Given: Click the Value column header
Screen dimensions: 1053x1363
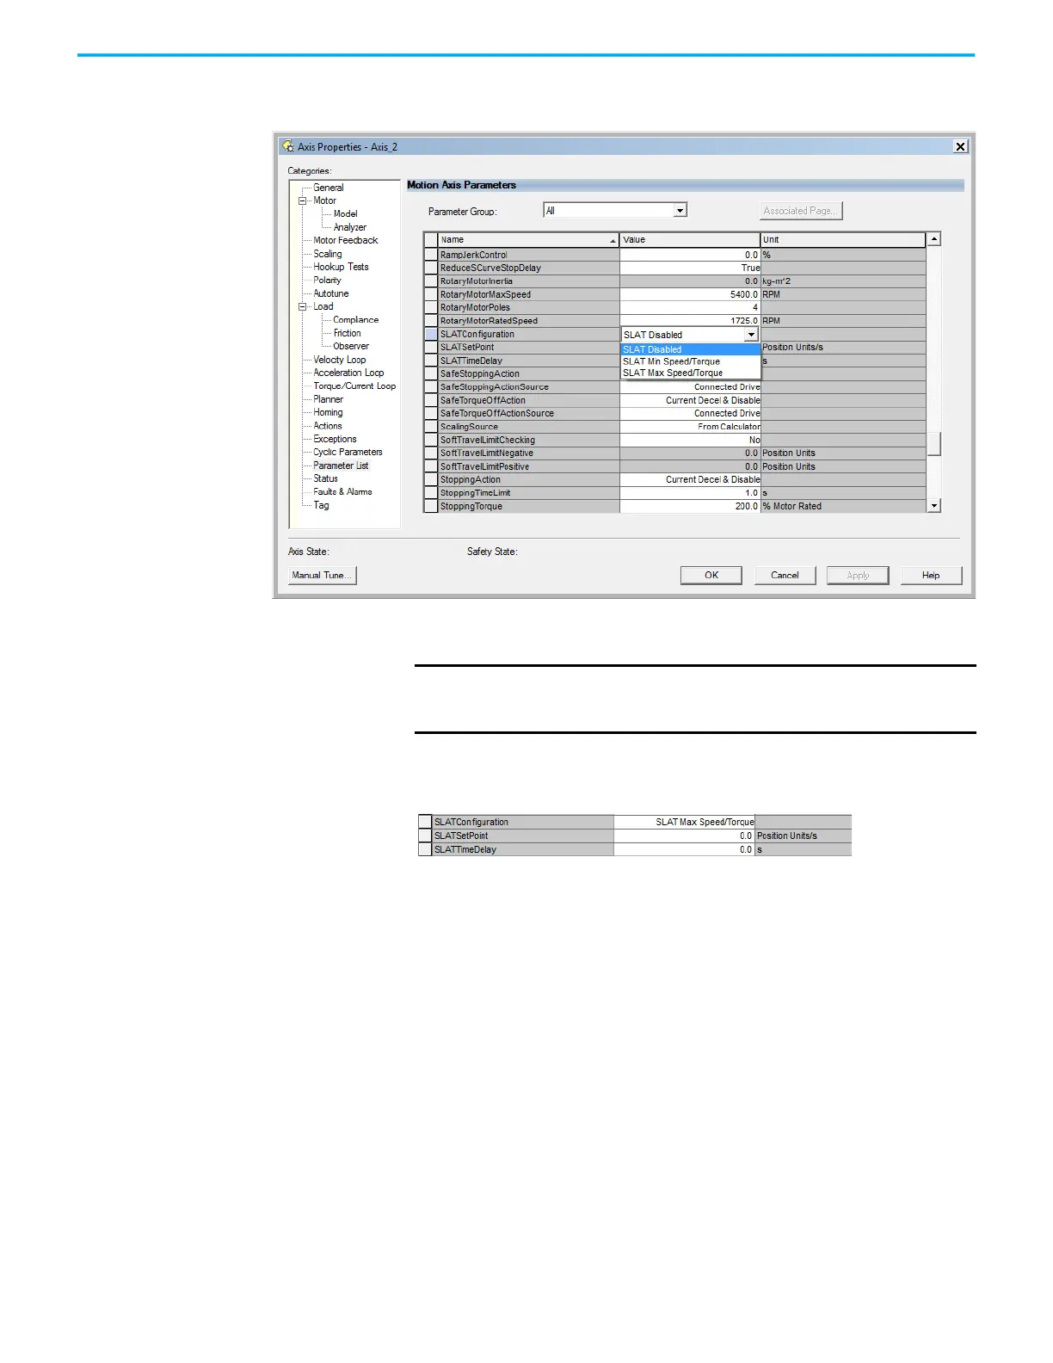Looking at the screenshot, I should 690,240.
